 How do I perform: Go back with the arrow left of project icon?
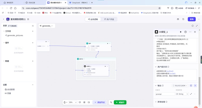[4, 19]
